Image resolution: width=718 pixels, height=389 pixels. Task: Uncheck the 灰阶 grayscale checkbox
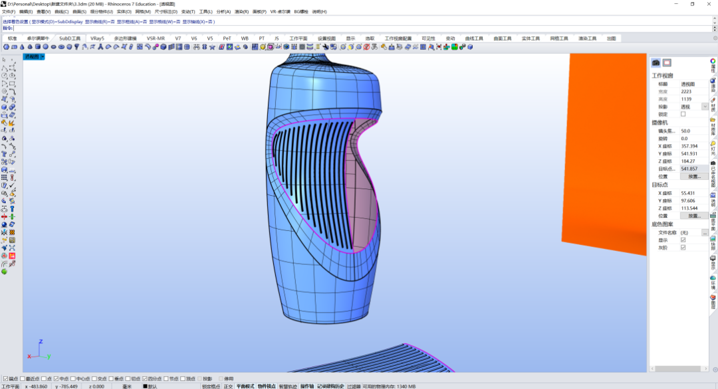pos(683,248)
